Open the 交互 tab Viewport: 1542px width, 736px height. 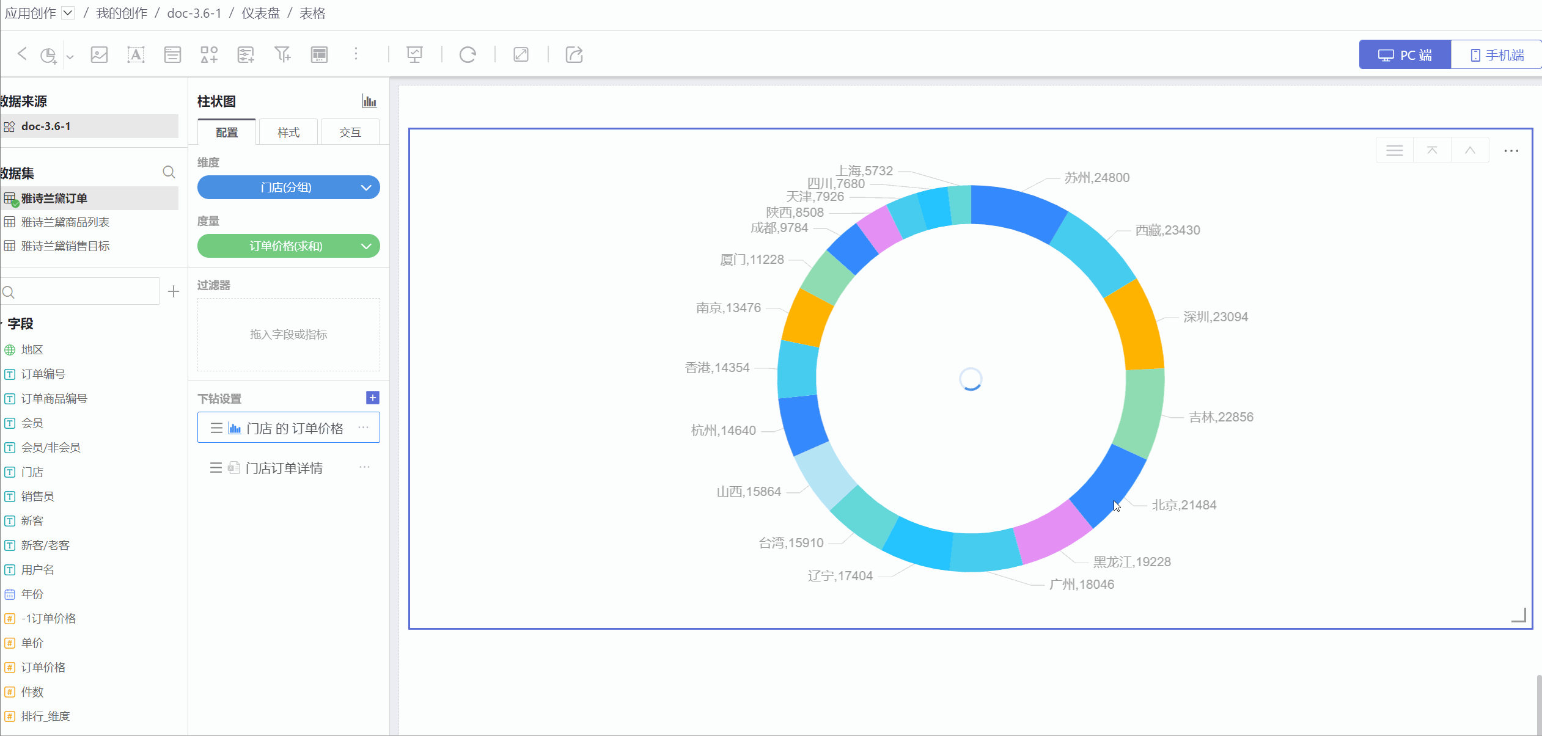350,133
